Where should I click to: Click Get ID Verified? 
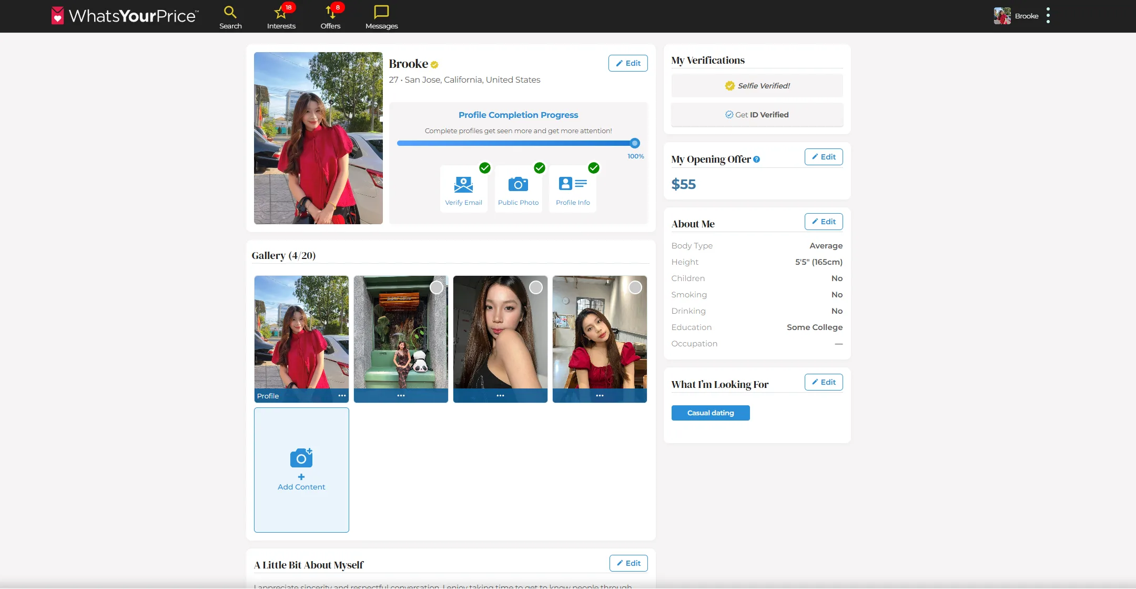click(757, 115)
